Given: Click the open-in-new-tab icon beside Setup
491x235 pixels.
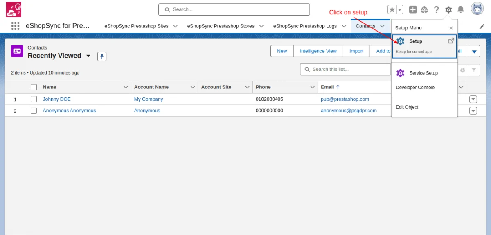Looking at the screenshot, I should (x=451, y=41).
